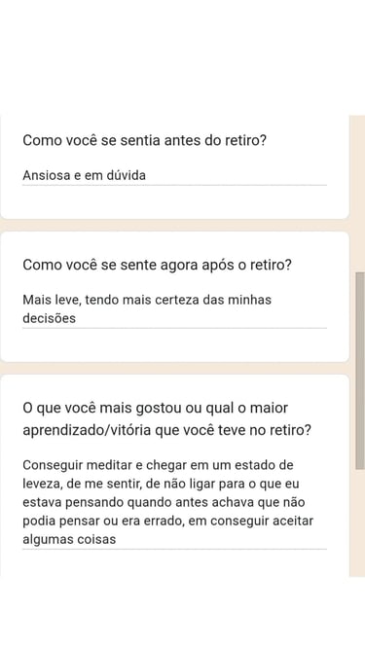Click the underline beneath "decisões"

click(174, 328)
